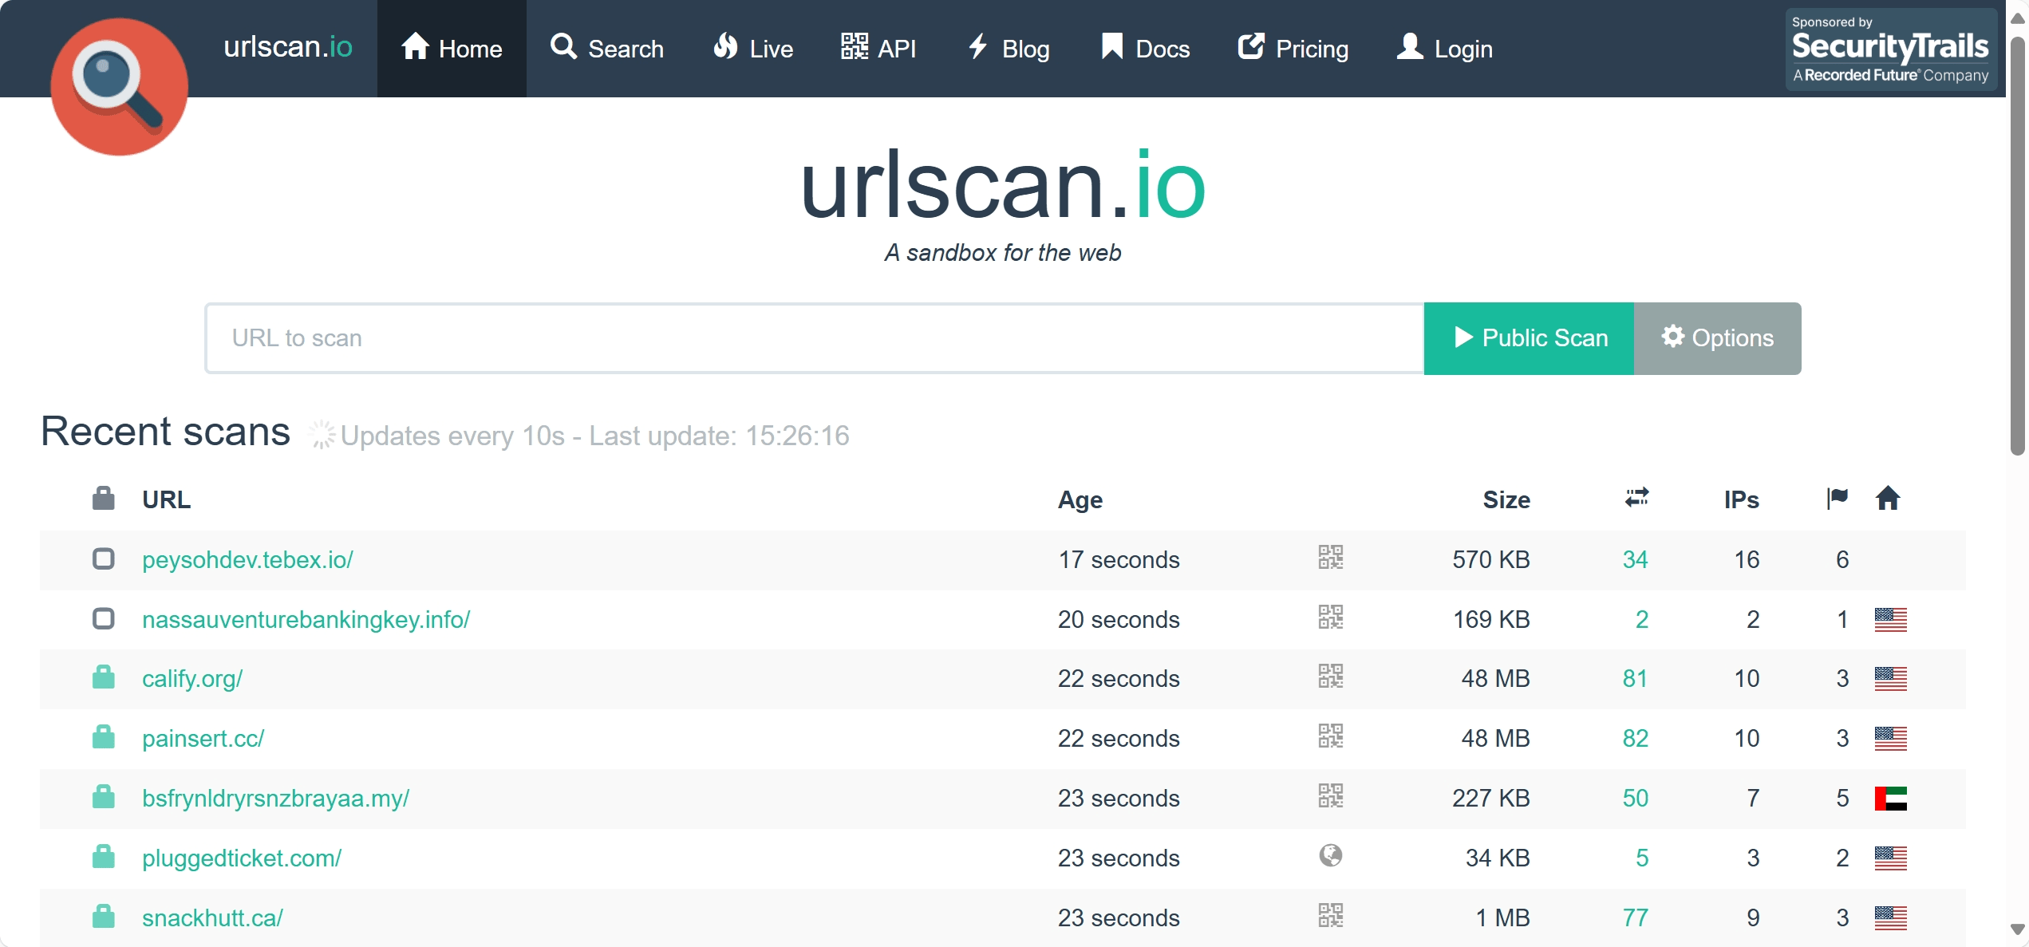Click the scrollbar up arrow
Viewport: 2029px width, 947px height.
pos(2018,18)
